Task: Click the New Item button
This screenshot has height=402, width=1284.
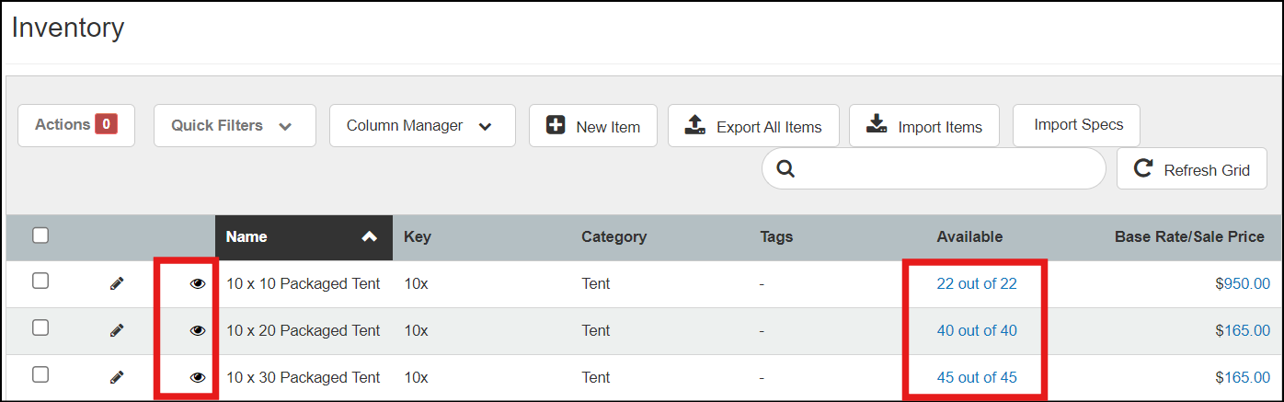Action: (592, 127)
